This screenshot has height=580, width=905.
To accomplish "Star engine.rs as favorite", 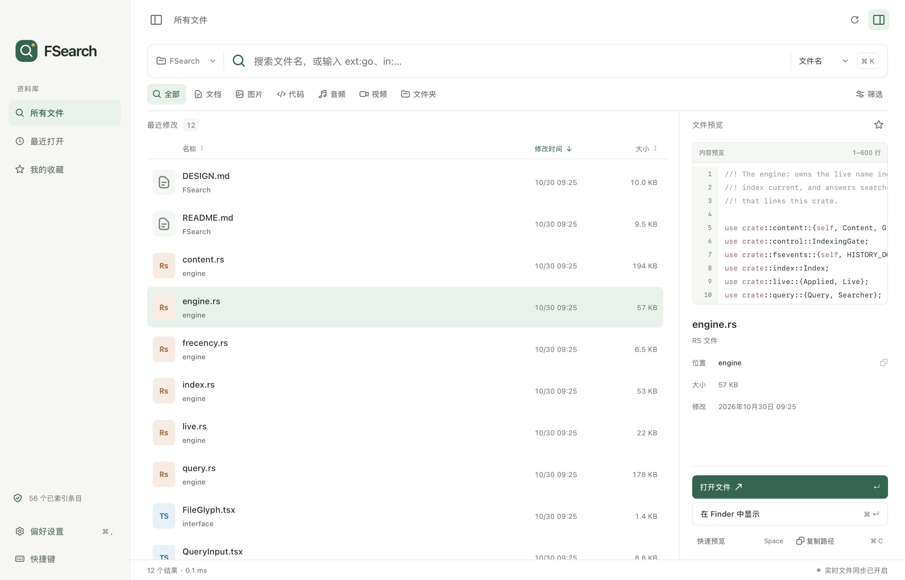I will pos(878,124).
